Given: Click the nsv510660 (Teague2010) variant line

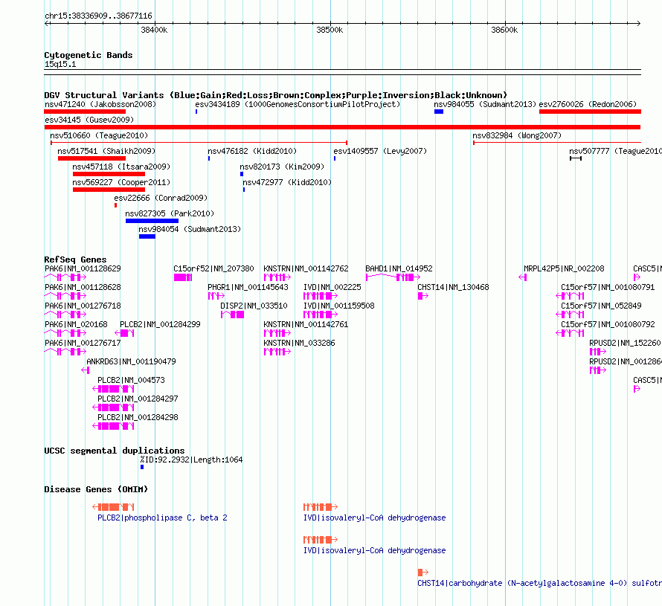Looking at the screenshot, I should (x=199, y=143).
